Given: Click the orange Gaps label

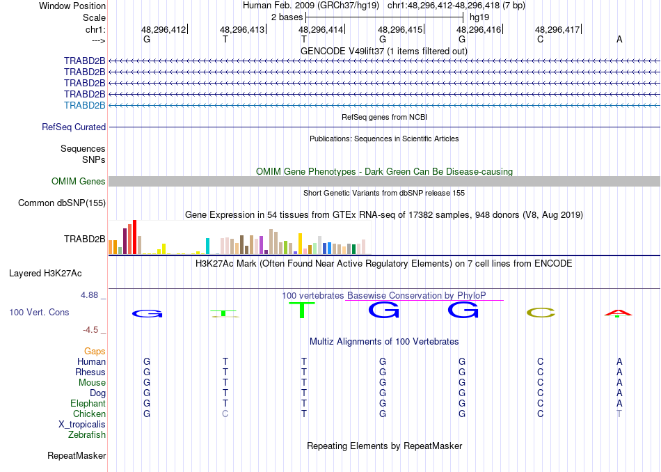Looking at the screenshot, I should click(95, 352).
